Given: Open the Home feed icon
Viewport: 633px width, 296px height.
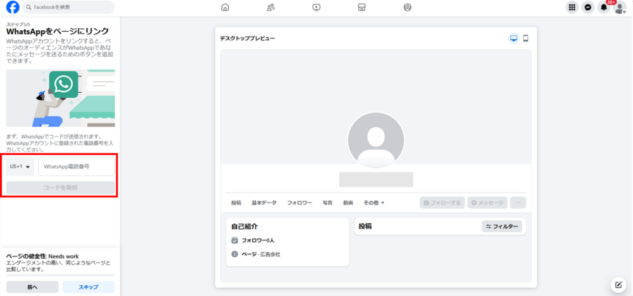Looking at the screenshot, I should point(225,8).
